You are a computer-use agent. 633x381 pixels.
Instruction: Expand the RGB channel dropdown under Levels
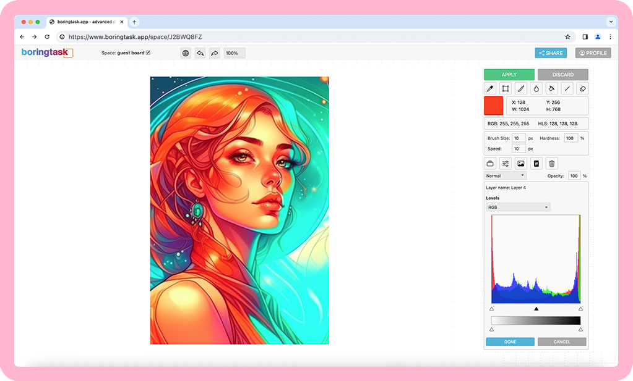518,207
